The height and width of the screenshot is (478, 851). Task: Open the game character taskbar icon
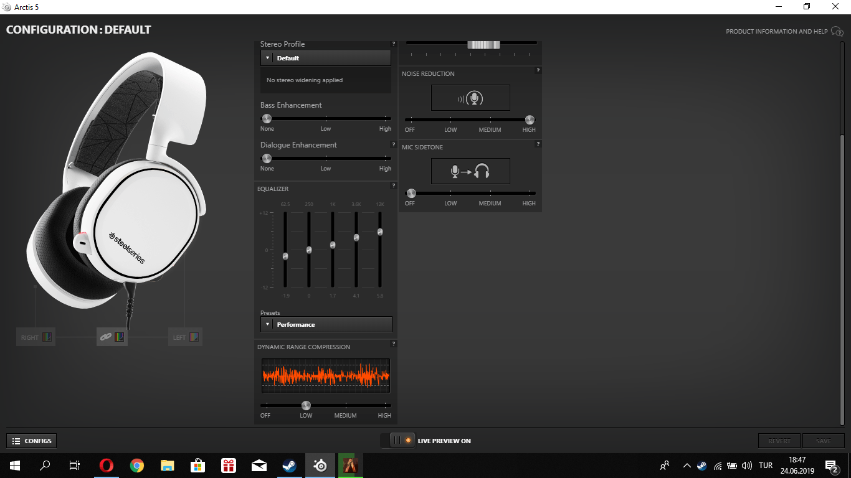coord(351,465)
